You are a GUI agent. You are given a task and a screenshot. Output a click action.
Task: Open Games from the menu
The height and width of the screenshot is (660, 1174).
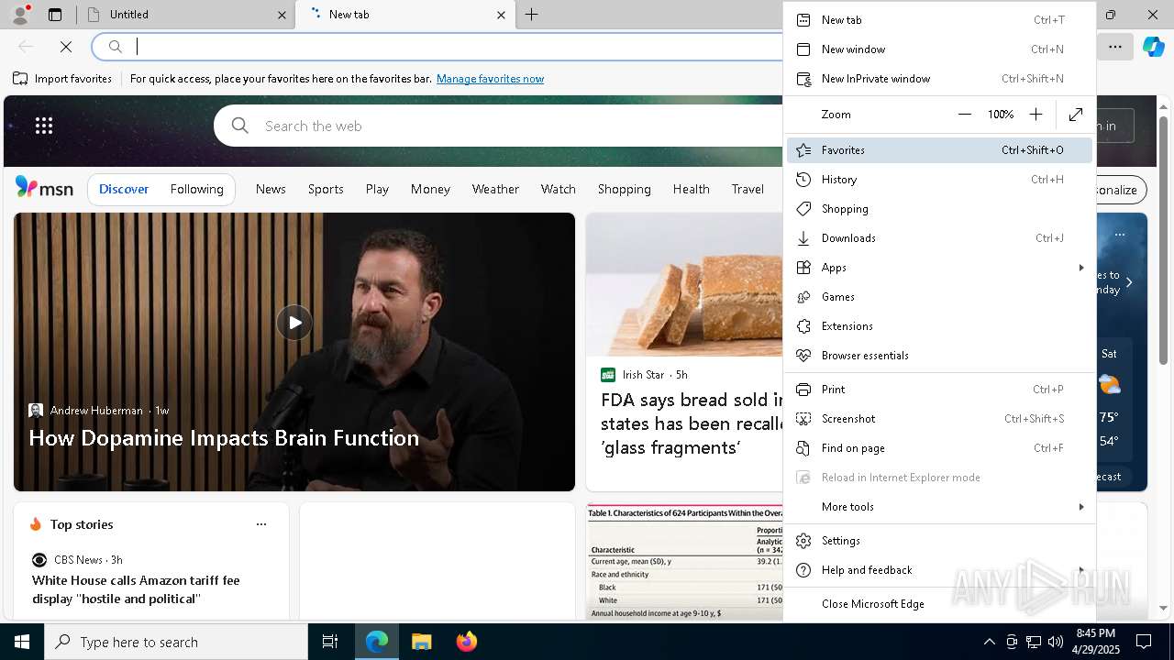(939, 297)
